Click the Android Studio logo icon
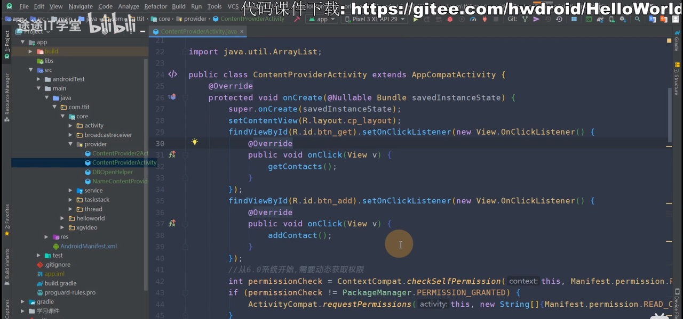Screen dimensions: 683x319 tap(10, 6)
